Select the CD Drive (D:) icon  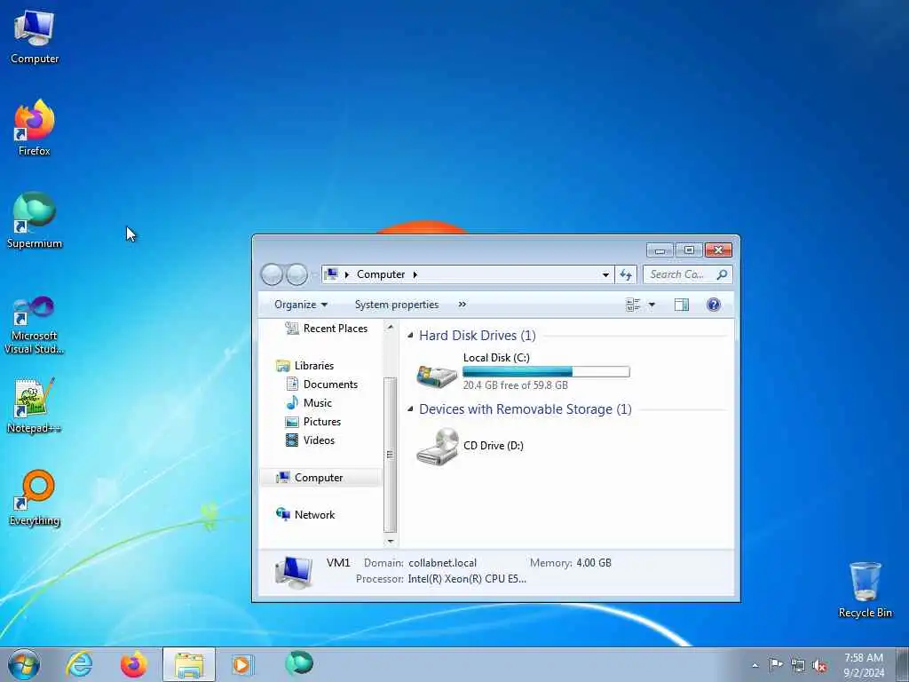click(x=437, y=446)
